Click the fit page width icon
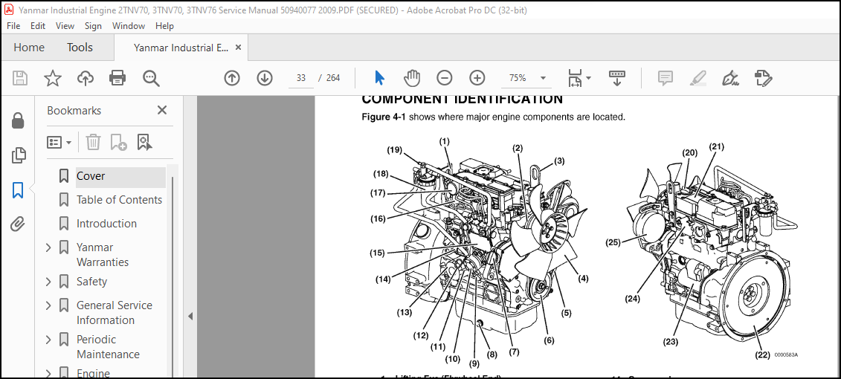The width and height of the screenshot is (841, 379). pos(575,78)
